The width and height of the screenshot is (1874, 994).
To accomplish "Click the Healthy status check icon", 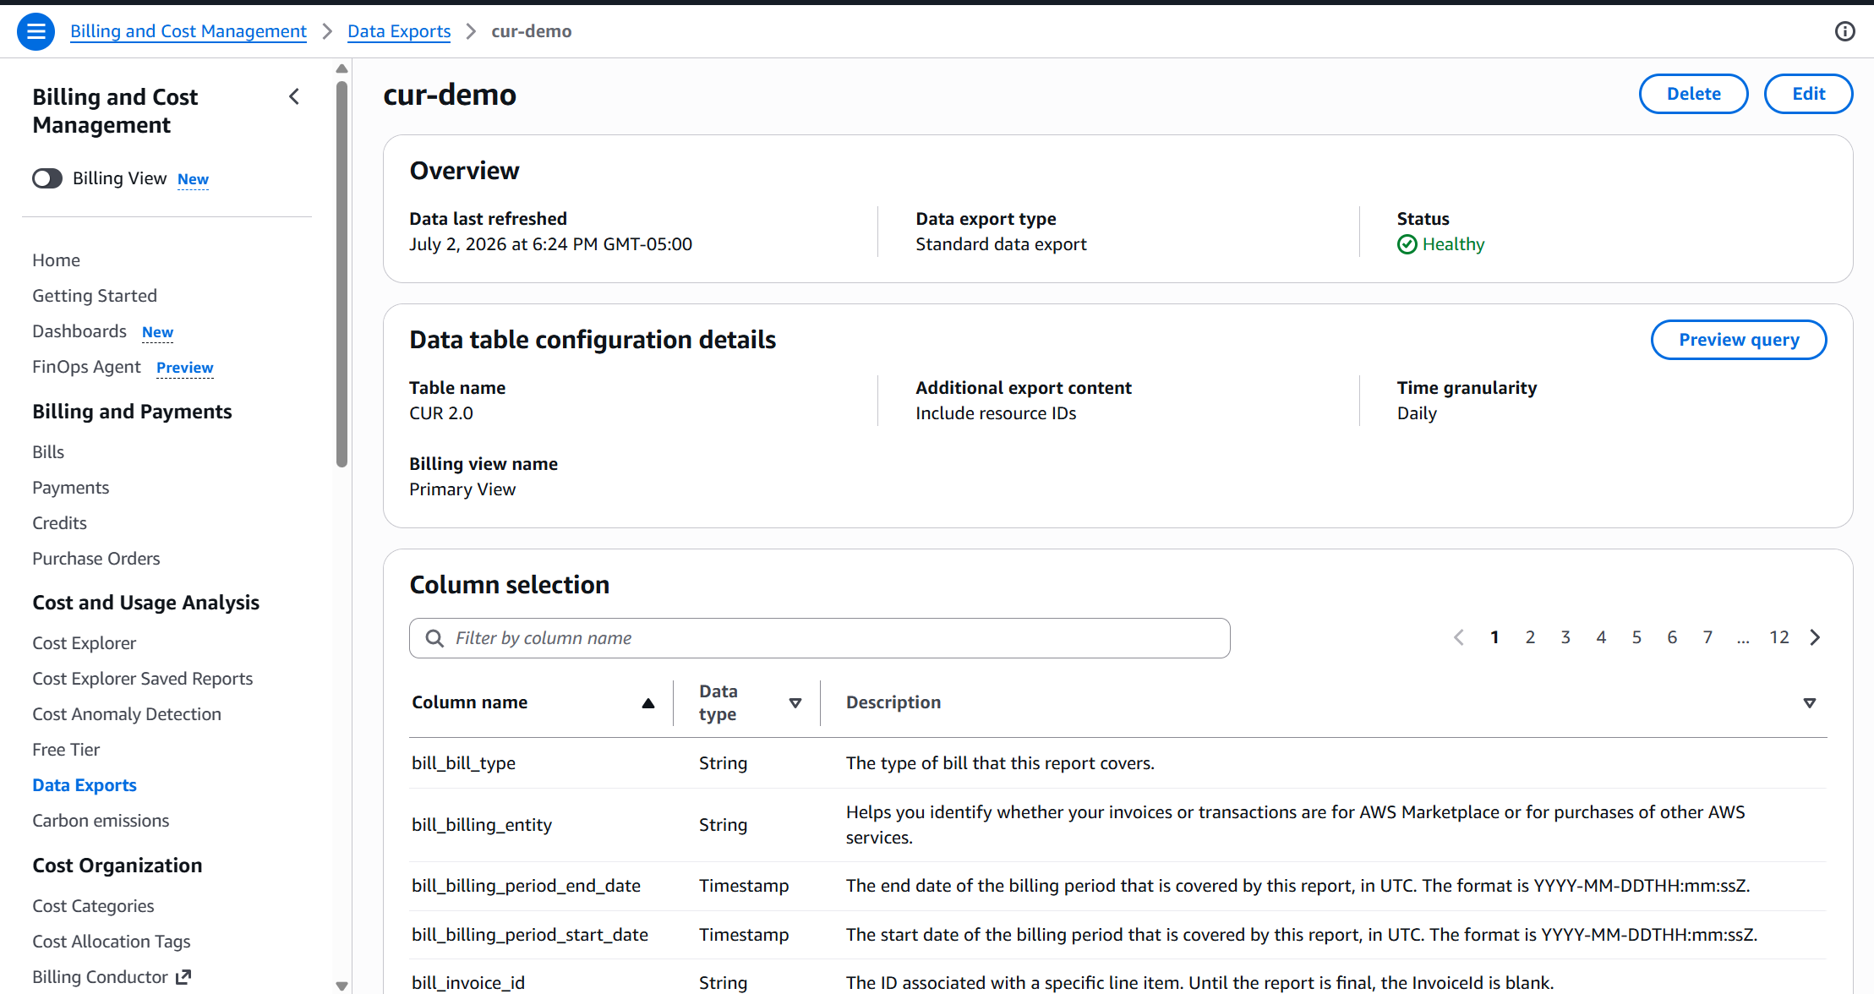I will (1407, 244).
